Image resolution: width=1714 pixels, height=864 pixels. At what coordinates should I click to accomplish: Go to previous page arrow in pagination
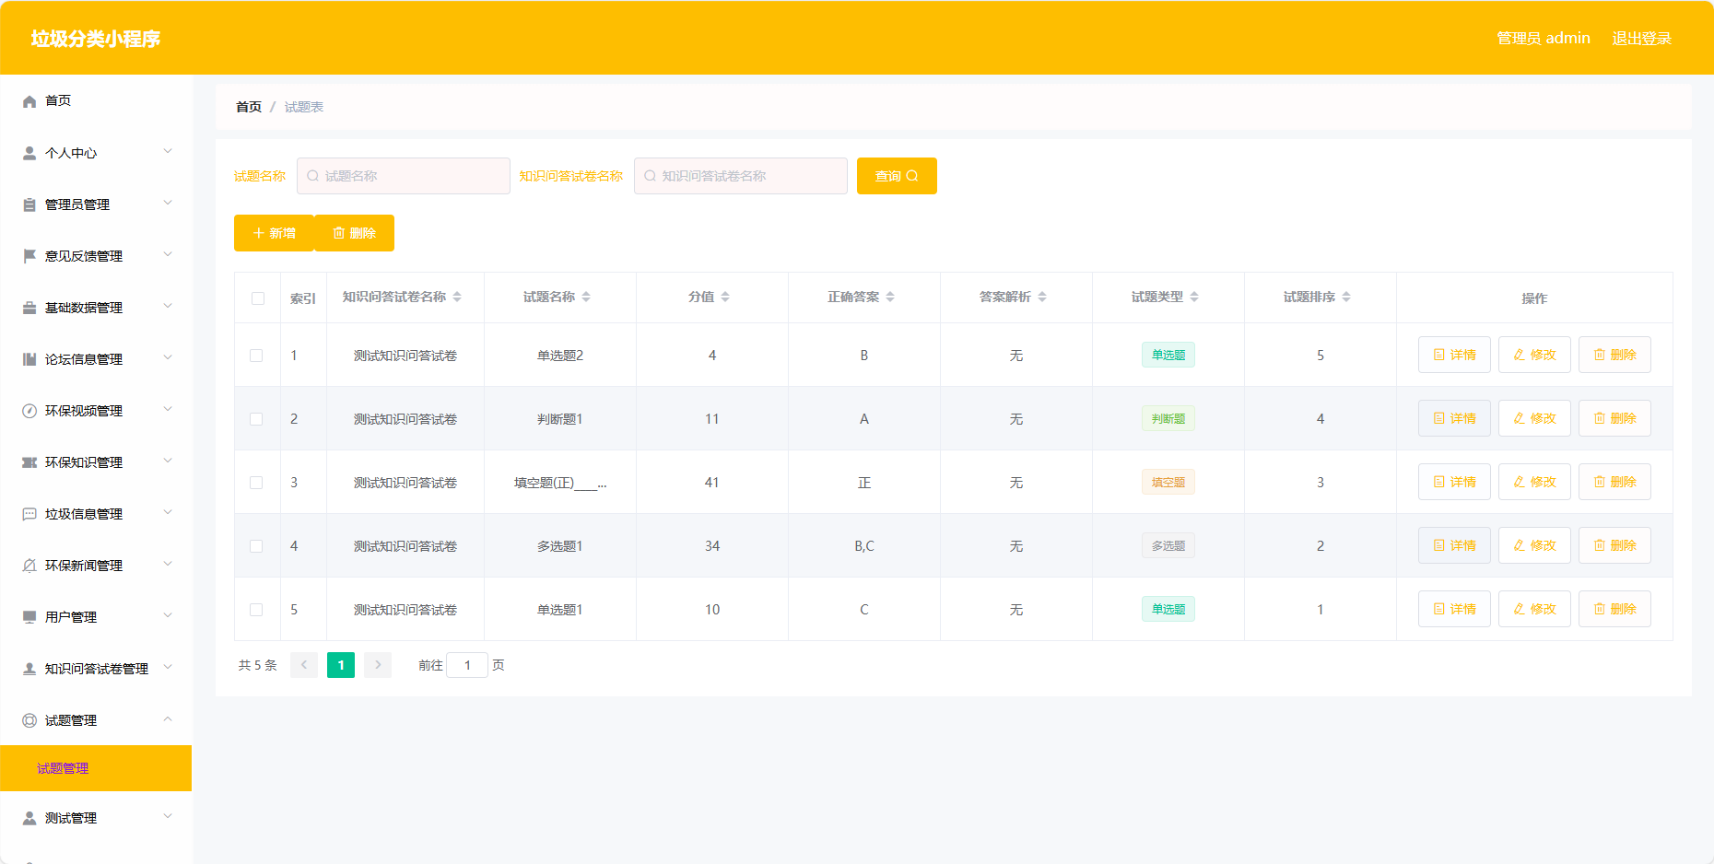[x=304, y=665]
